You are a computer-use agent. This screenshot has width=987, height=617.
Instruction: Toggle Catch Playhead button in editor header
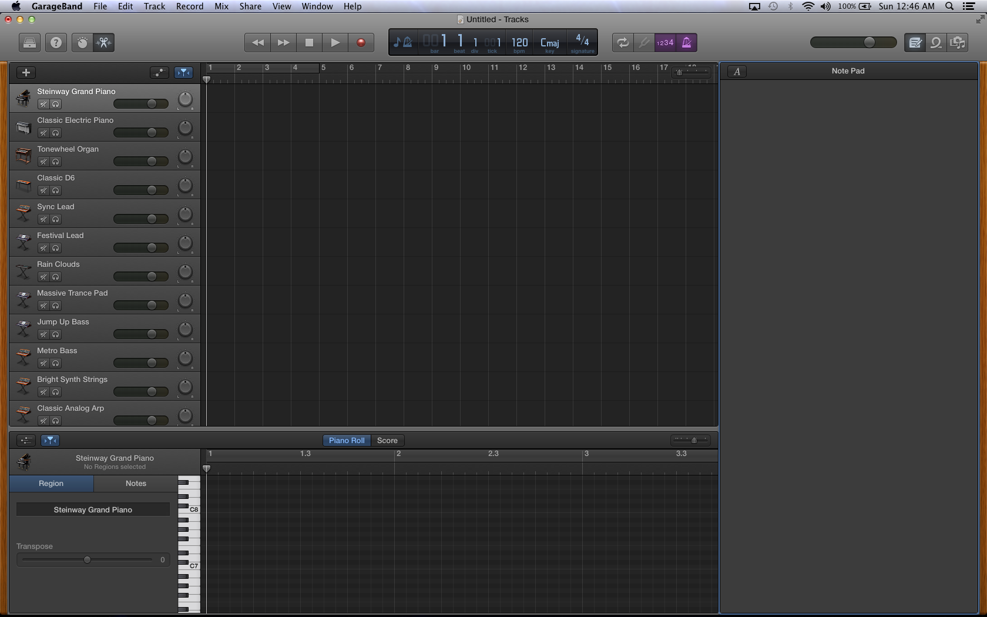tap(51, 440)
